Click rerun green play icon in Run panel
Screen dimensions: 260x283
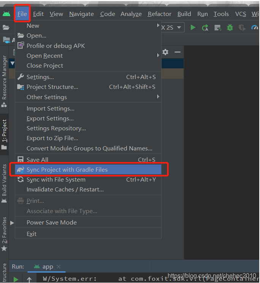pos(16,279)
